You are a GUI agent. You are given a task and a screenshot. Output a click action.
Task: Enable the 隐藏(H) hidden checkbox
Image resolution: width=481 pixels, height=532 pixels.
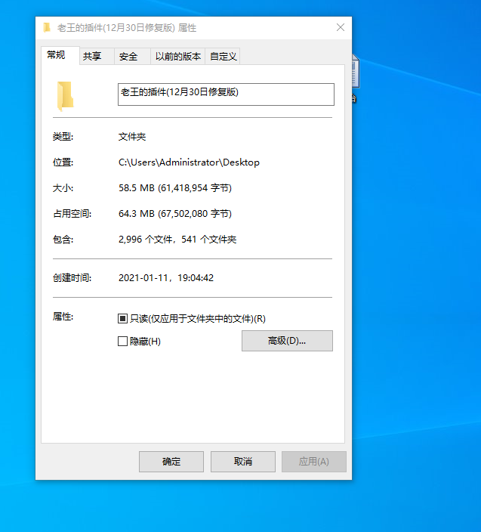pyautogui.click(x=122, y=341)
